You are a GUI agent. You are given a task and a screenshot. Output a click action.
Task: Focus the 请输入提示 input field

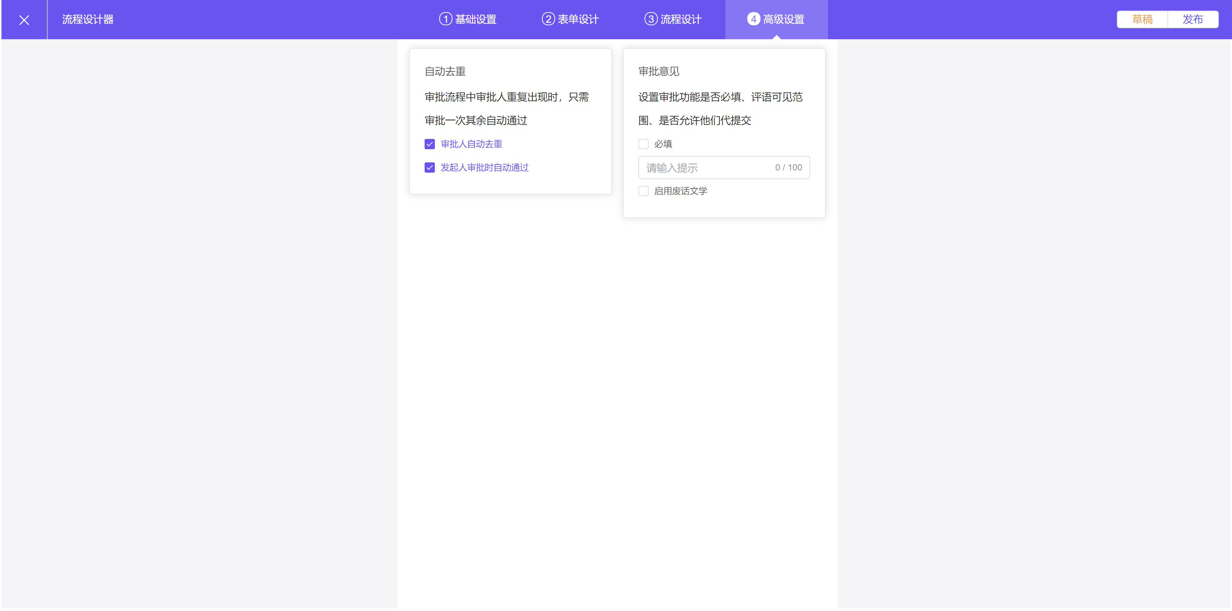point(703,168)
